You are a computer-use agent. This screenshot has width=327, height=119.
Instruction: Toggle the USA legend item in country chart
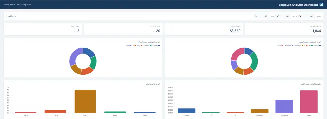(x=129, y=46)
